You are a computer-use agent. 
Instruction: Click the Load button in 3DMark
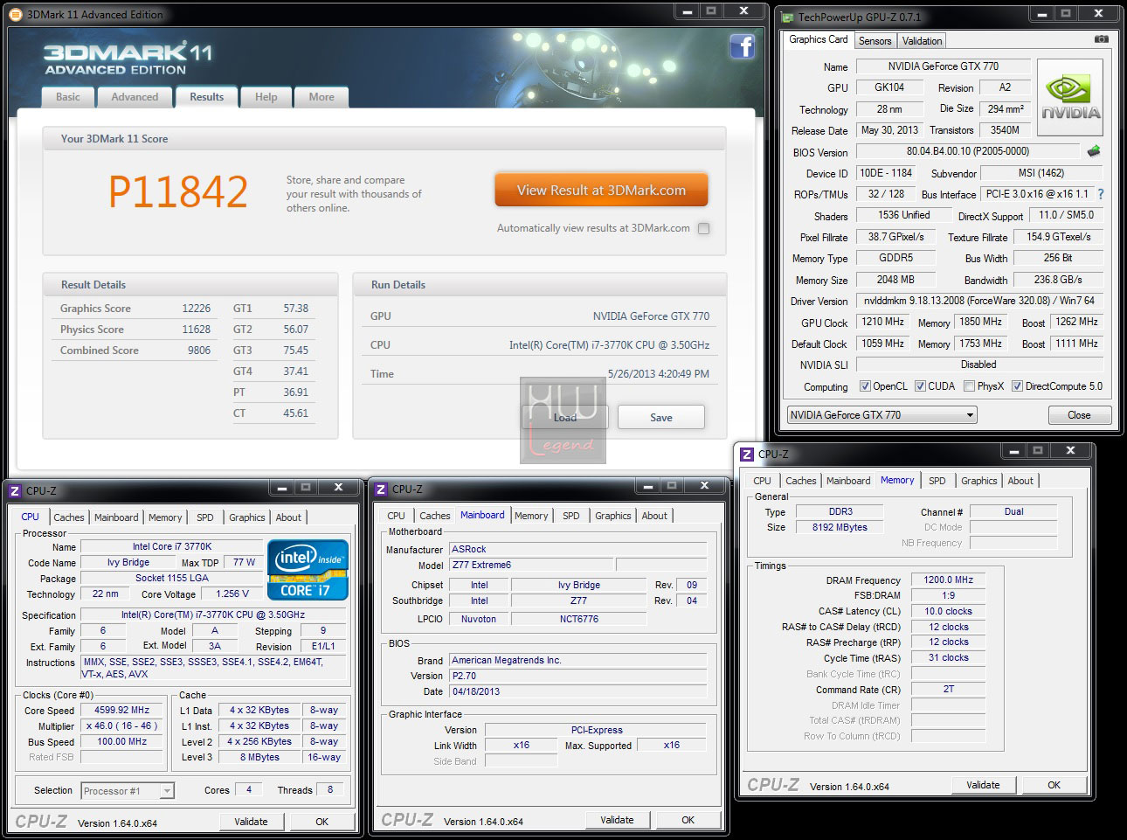pyautogui.click(x=564, y=417)
